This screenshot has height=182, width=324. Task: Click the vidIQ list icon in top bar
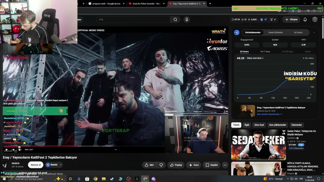tap(266, 19)
